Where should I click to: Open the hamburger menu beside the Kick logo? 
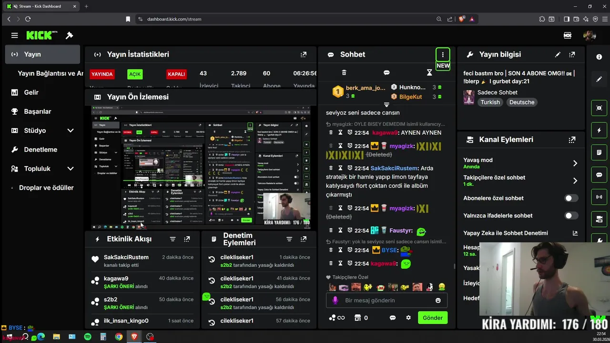14,35
